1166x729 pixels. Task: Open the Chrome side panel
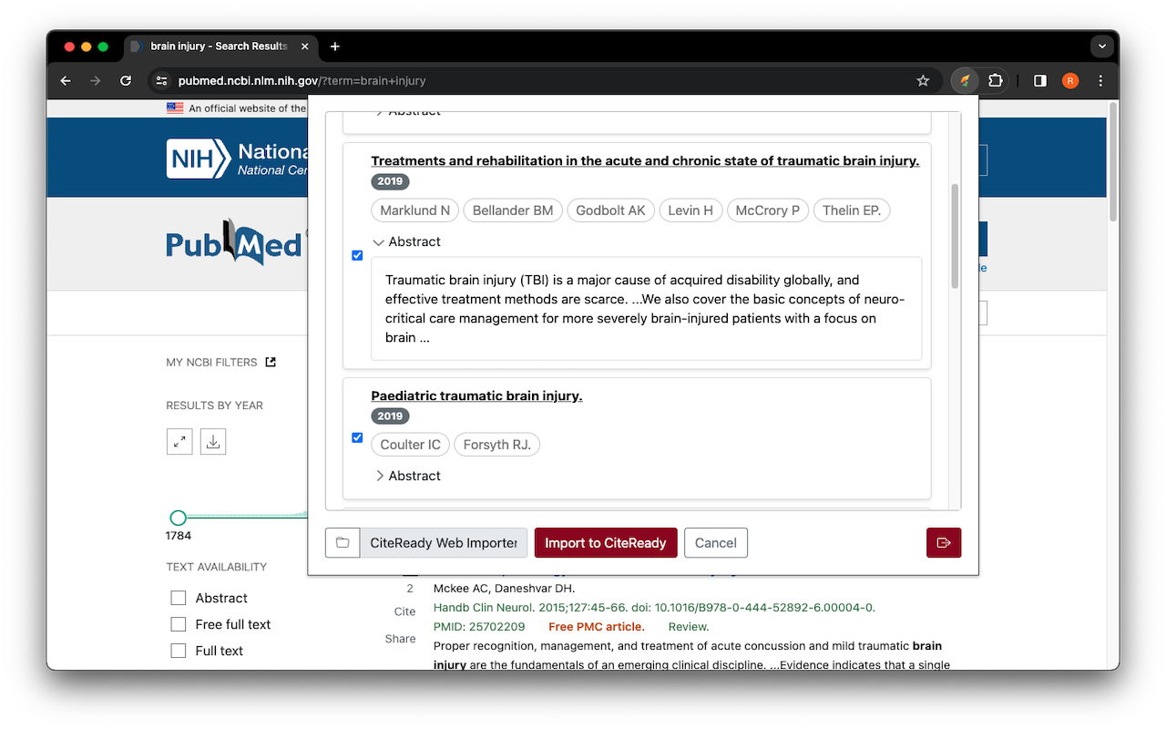point(1040,81)
